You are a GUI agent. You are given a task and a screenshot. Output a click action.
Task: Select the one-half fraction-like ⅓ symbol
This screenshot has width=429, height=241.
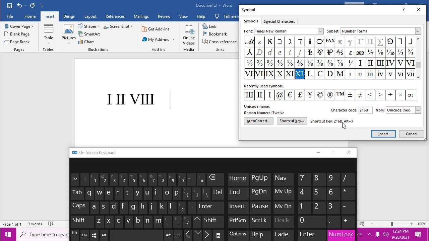point(400,52)
